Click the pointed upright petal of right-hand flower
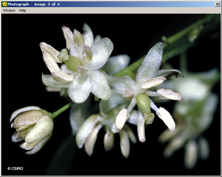The width and height of the screenshot is (222, 177). tap(150, 62)
